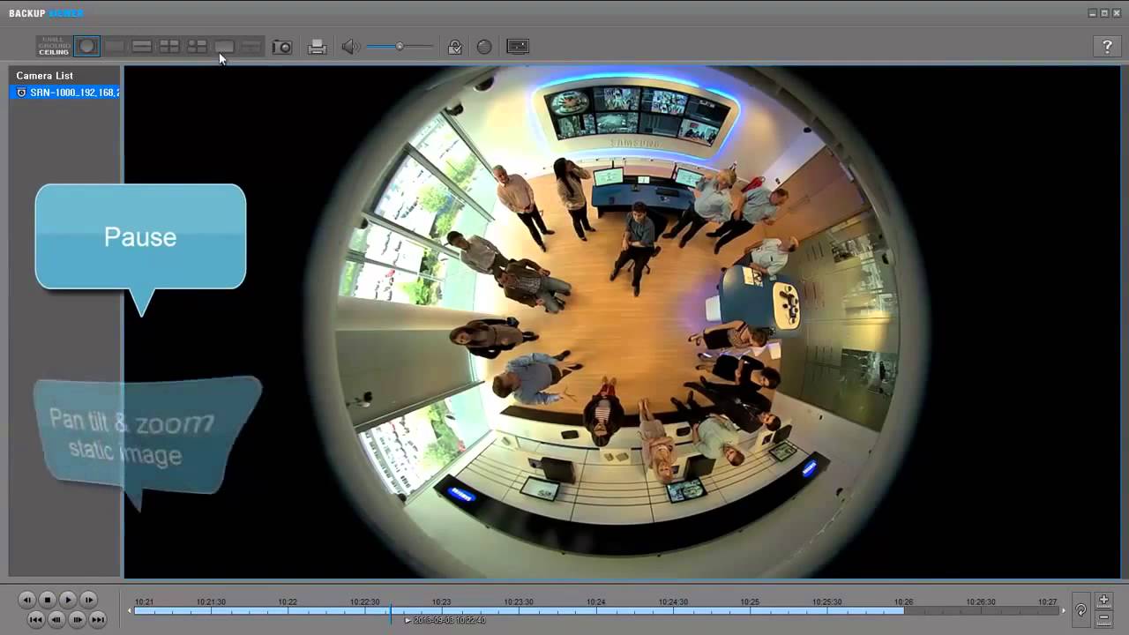Screen dimensions: 1129x635
Task: Click the reverse play button
Action: tap(27, 600)
